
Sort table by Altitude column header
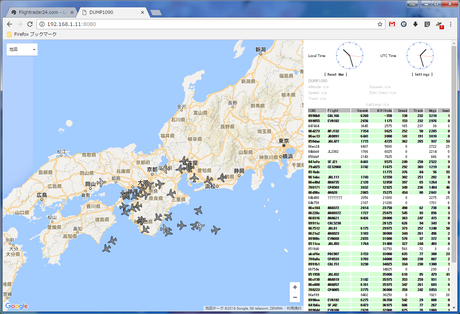point(381,110)
